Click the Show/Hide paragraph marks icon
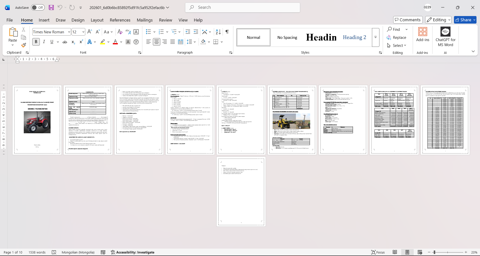 227,32
